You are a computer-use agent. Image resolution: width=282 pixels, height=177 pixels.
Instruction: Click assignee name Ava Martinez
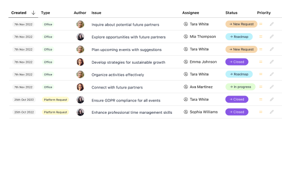click(x=201, y=87)
